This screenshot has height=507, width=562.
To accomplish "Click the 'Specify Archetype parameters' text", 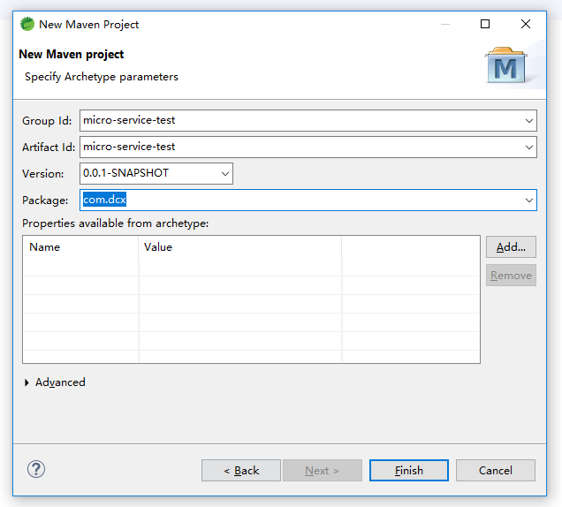I will tap(102, 77).
